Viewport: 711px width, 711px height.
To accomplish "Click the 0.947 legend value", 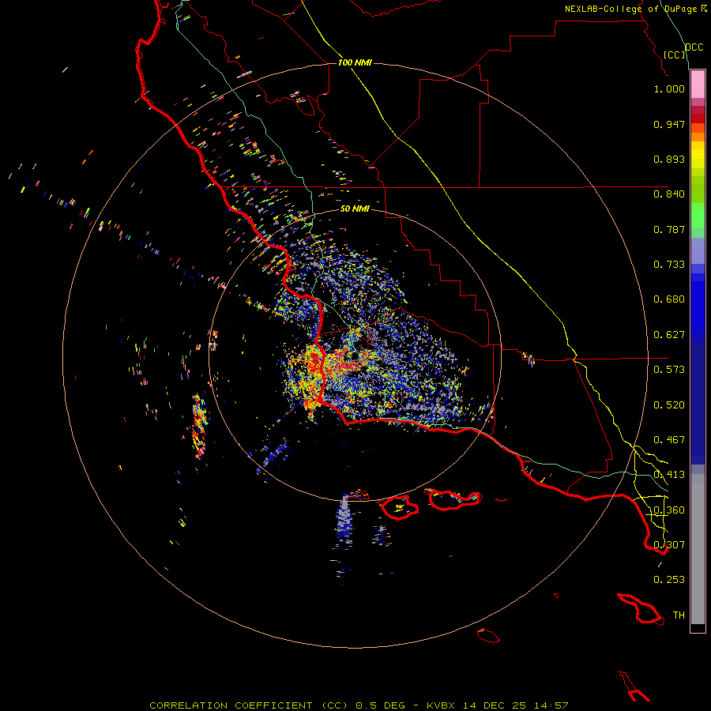I will (669, 124).
